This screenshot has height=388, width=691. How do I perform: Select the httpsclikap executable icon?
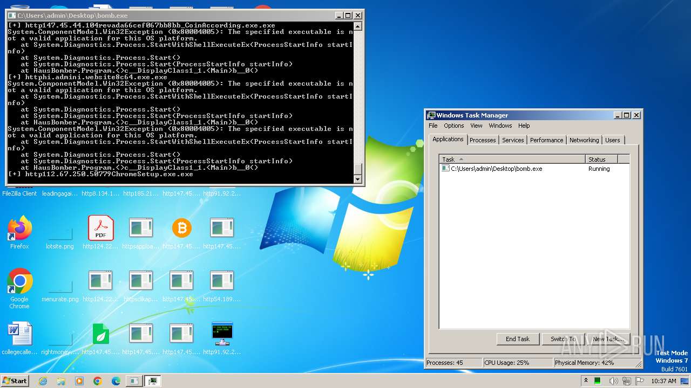141,281
